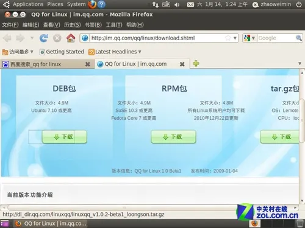The image size is (305, 228).
Task: Open the search engine selector dropdown
Action: coord(253,38)
